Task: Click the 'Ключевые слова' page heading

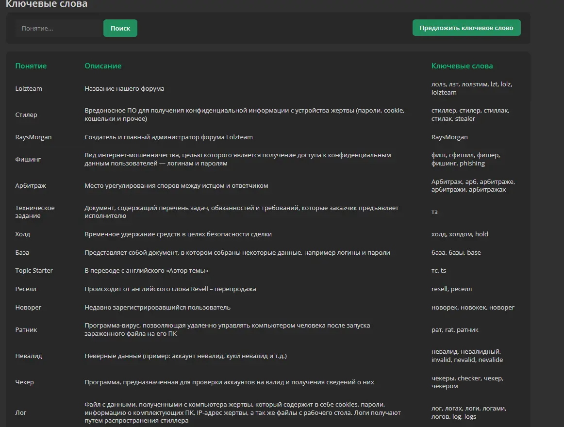Action: coord(47,4)
